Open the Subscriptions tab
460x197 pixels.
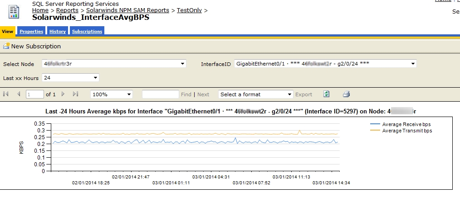tap(87, 32)
